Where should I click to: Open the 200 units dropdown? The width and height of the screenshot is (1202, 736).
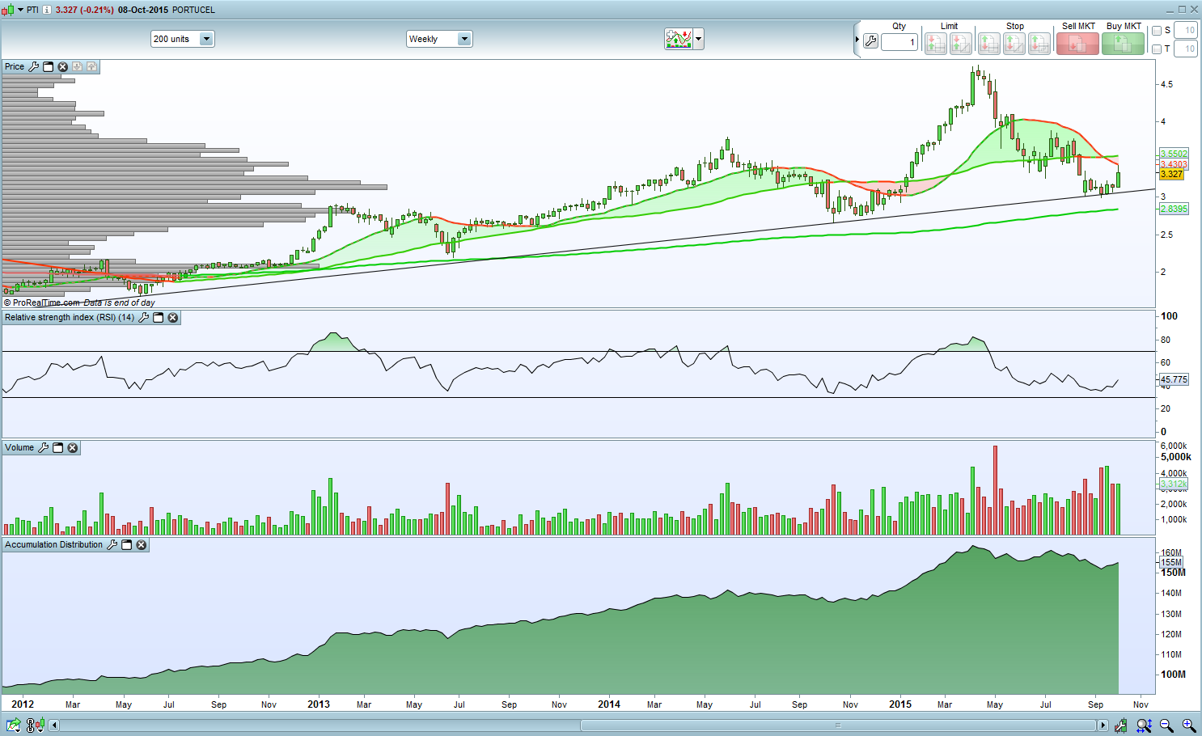(x=183, y=39)
